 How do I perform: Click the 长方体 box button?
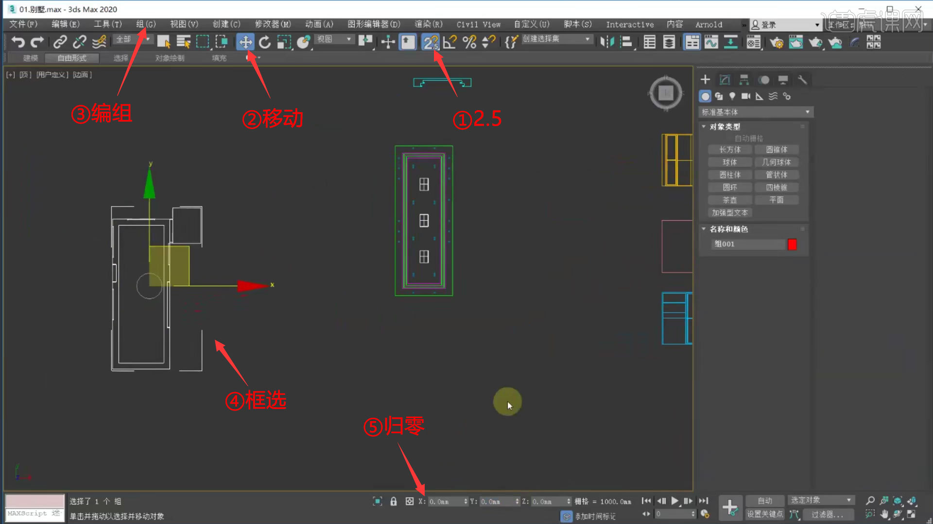tap(730, 149)
